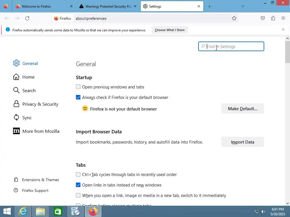Select the Settings tab
The width and height of the screenshot is (290, 217).
tap(172, 6)
